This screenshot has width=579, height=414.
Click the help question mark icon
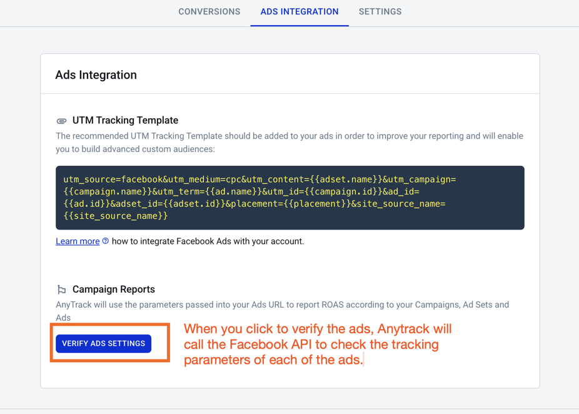point(106,241)
